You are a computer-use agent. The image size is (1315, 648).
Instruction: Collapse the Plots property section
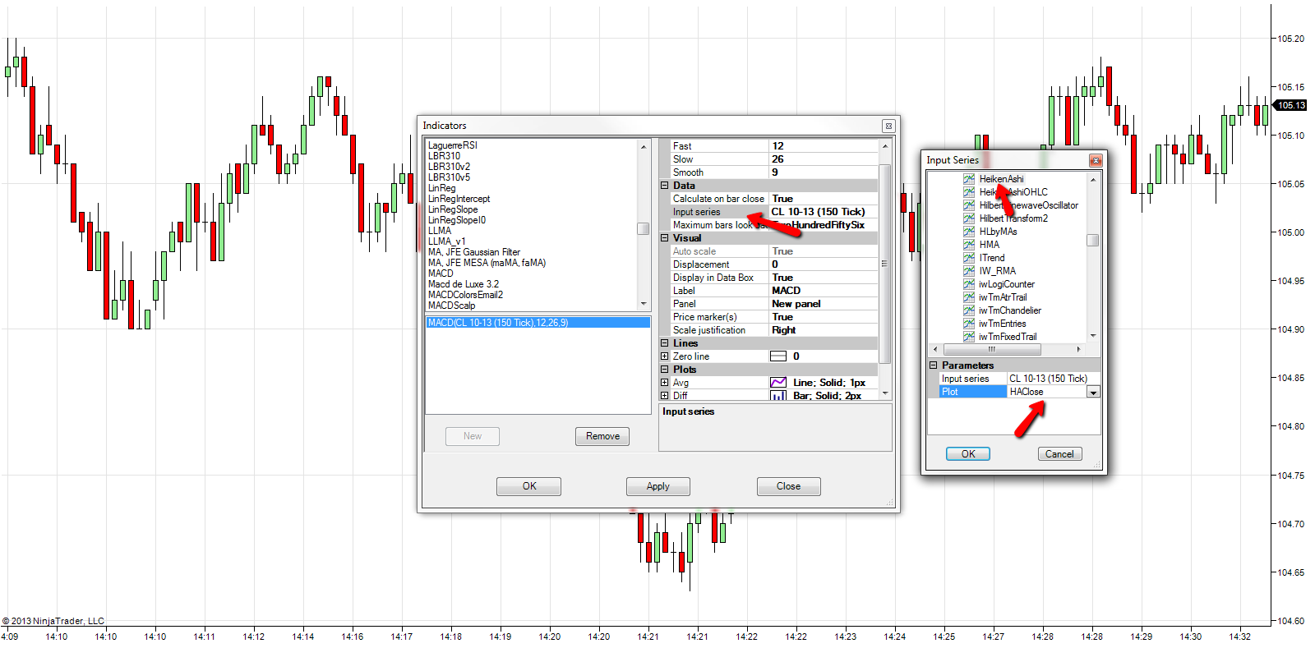[664, 370]
